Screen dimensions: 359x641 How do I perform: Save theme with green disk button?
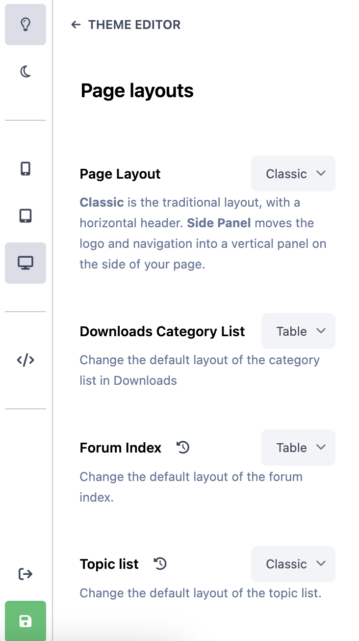26,621
